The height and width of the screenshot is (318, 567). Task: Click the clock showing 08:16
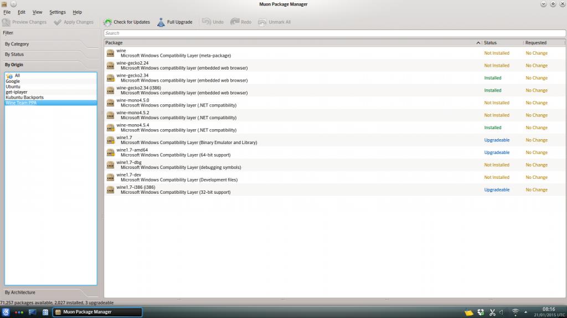[x=549, y=309]
